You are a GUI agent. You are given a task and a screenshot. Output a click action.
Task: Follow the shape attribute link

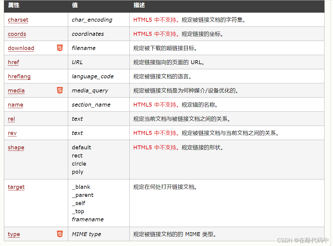[16, 147]
